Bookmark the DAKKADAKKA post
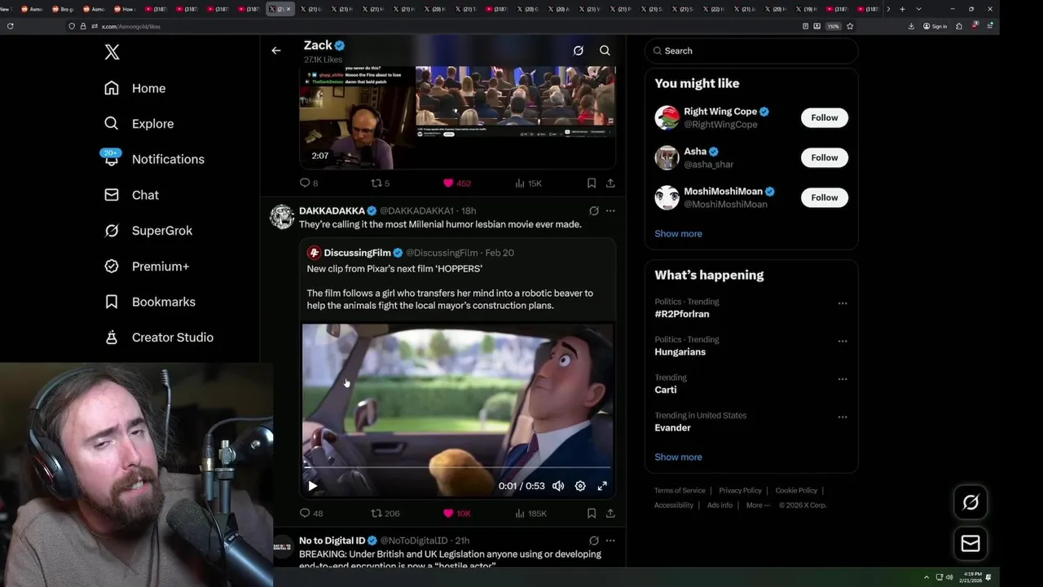The width and height of the screenshot is (1043, 587). [592, 514]
